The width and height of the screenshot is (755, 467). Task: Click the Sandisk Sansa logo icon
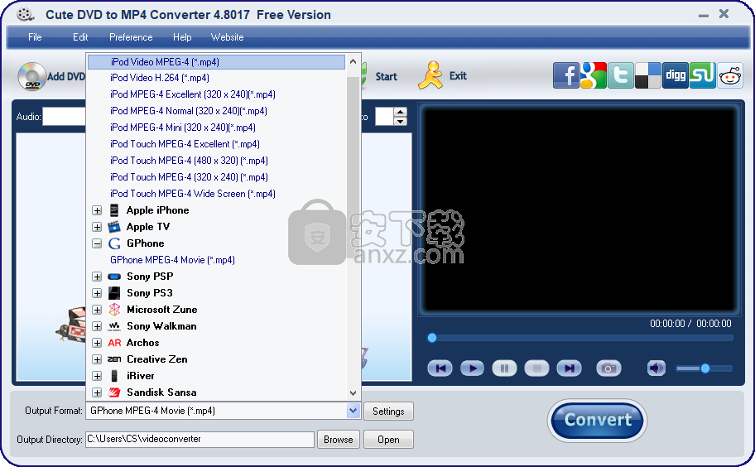click(x=114, y=392)
